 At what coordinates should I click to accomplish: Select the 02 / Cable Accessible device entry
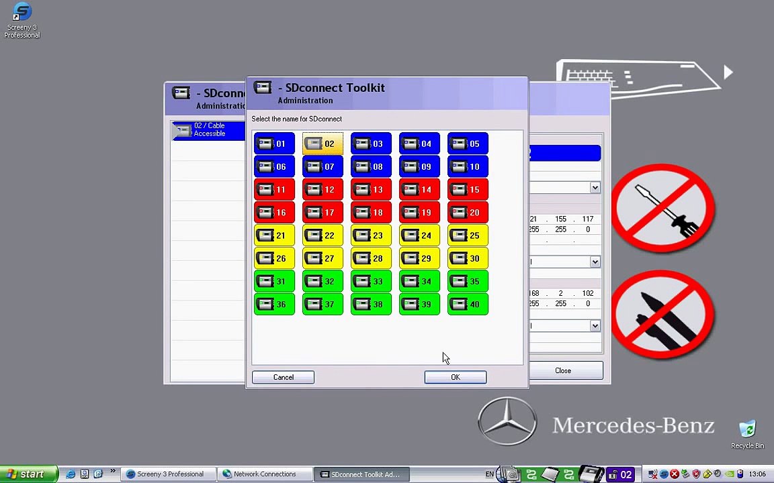208,130
